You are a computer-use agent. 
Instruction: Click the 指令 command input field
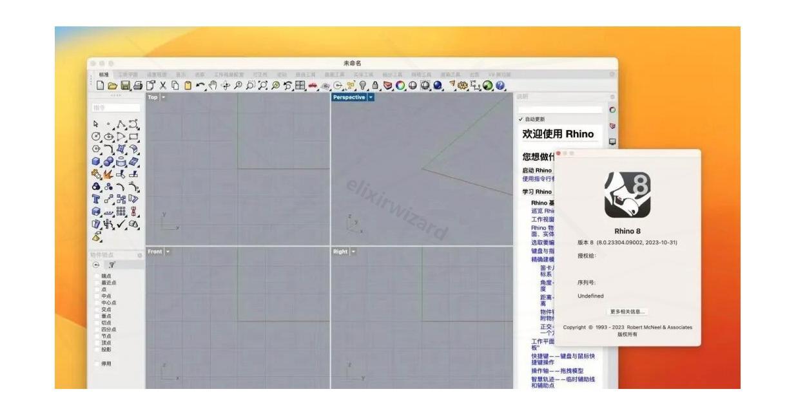pyautogui.click(x=116, y=108)
